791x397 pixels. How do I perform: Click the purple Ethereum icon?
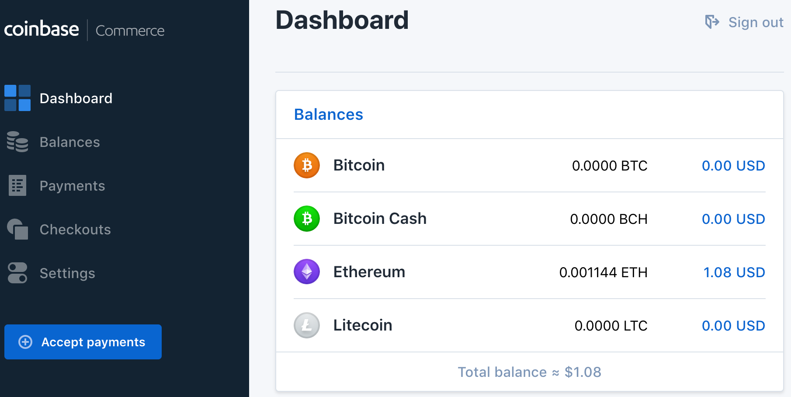coord(306,272)
